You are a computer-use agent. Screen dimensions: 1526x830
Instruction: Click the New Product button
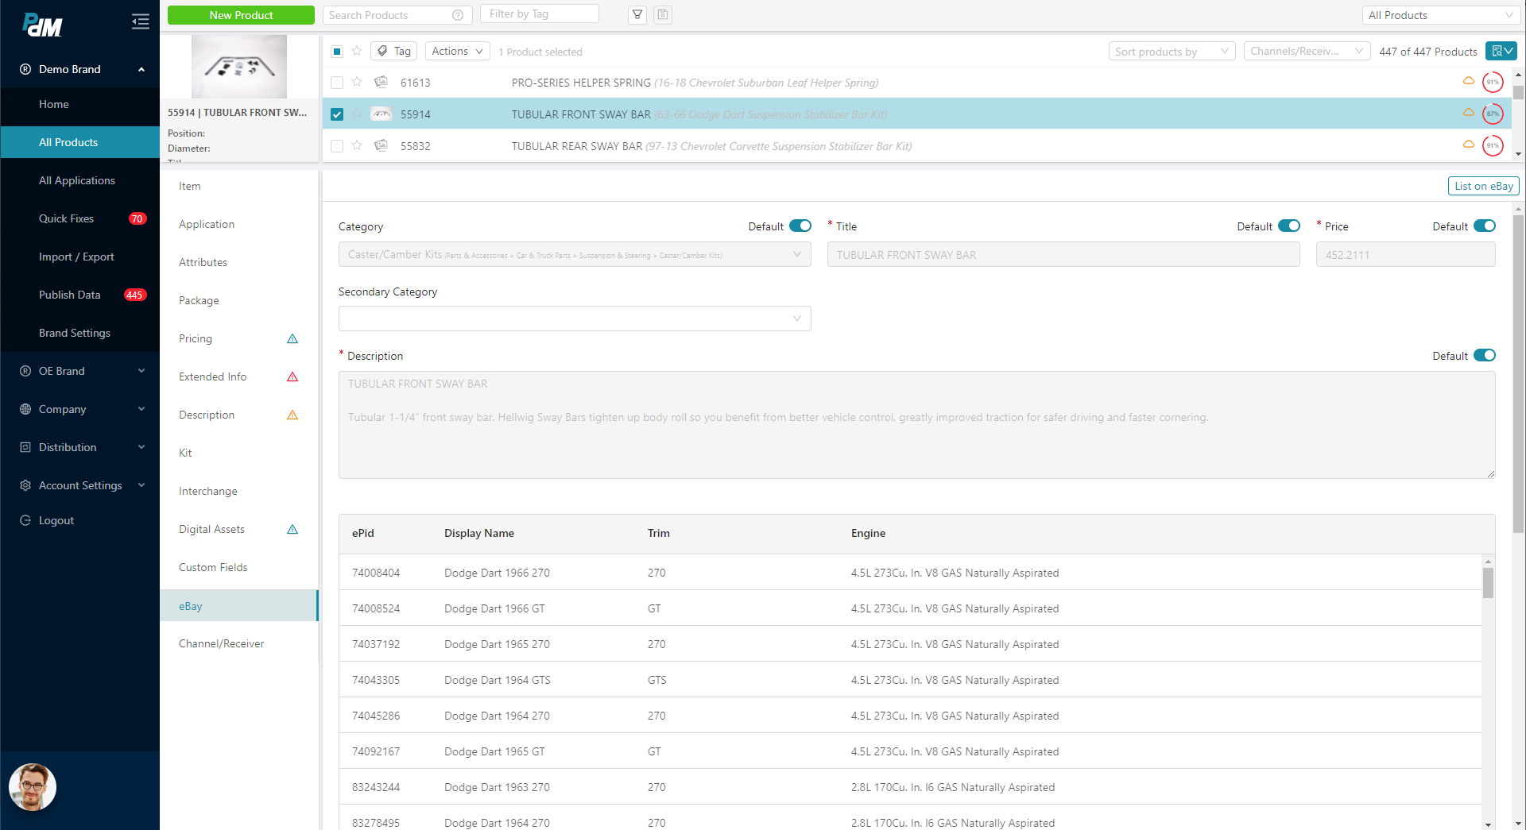(241, 15)
